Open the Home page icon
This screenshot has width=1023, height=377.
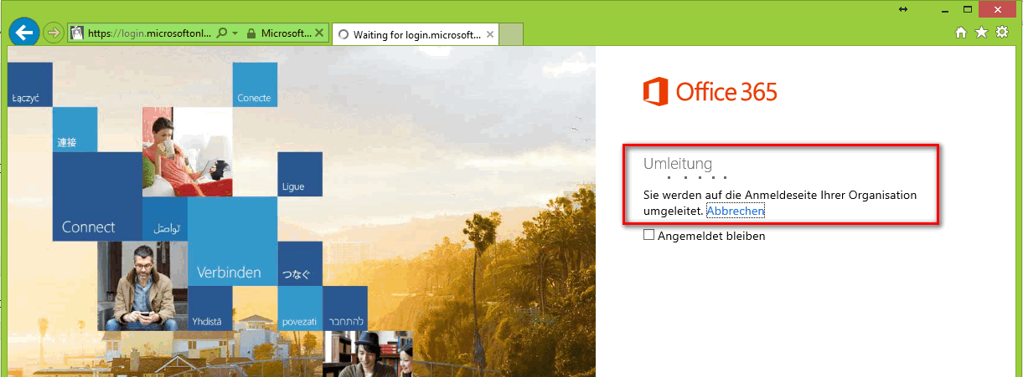[961, 33]
